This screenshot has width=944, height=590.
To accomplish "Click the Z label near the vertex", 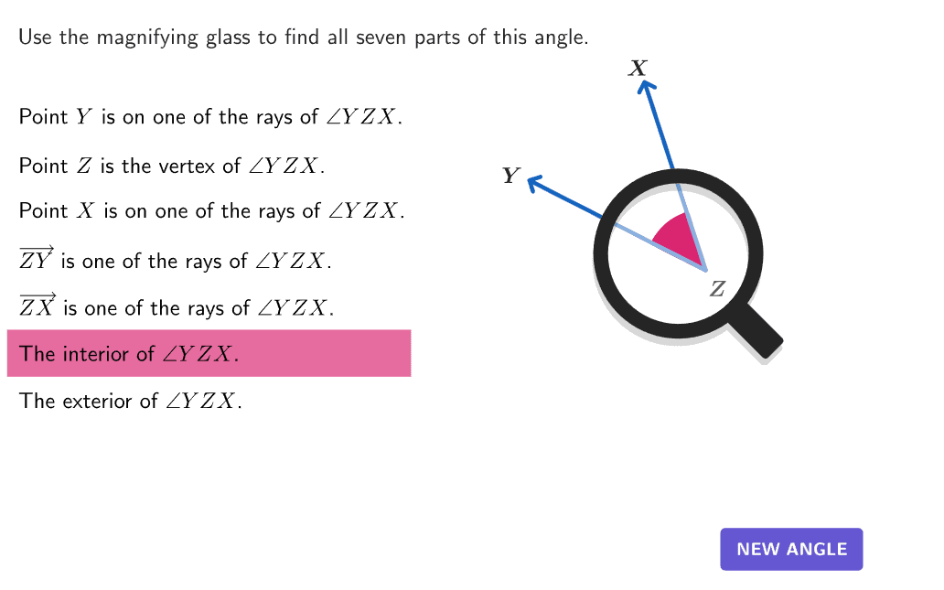I will (x=718, y=290).
